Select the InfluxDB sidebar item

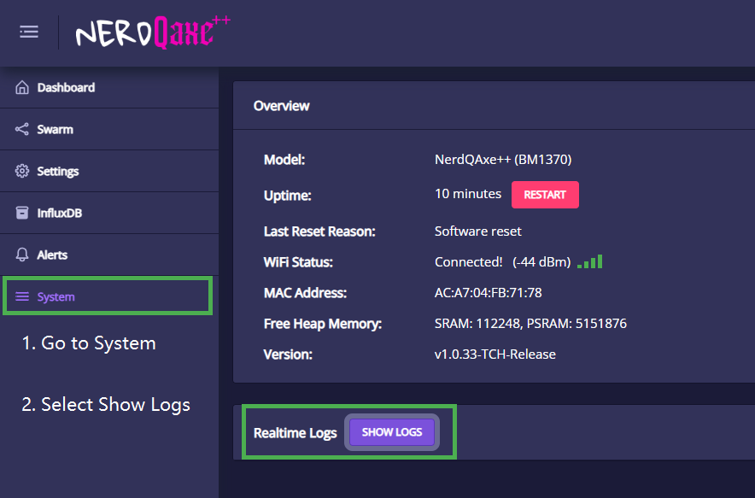60,214
